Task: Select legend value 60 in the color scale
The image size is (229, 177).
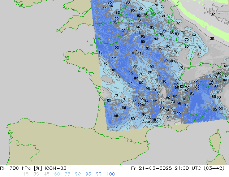Action: (x=57, y=174)
